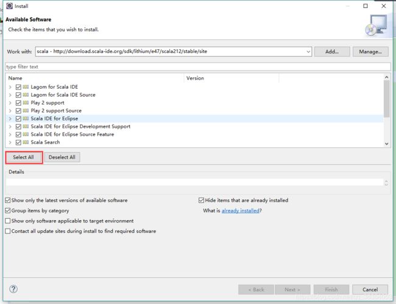
Task: Click the help question mark icon
Action: [x=13, y=289]
